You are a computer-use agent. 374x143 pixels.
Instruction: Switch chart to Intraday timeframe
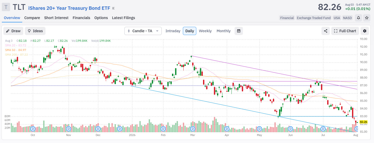click(173, 31)
